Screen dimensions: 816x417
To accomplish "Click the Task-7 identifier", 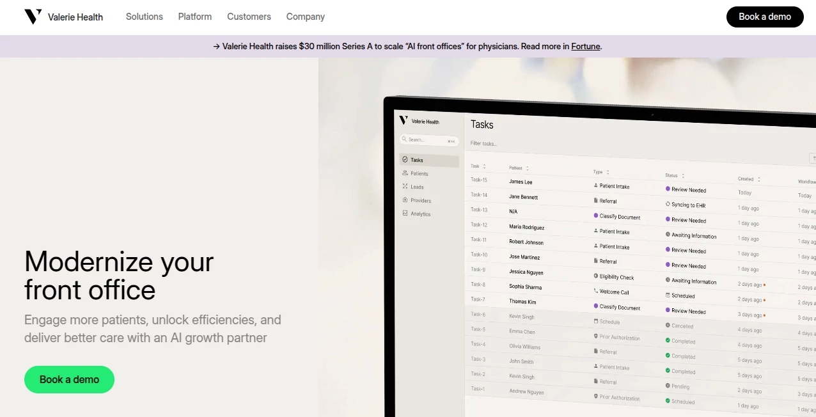I will tap(478, 299).
